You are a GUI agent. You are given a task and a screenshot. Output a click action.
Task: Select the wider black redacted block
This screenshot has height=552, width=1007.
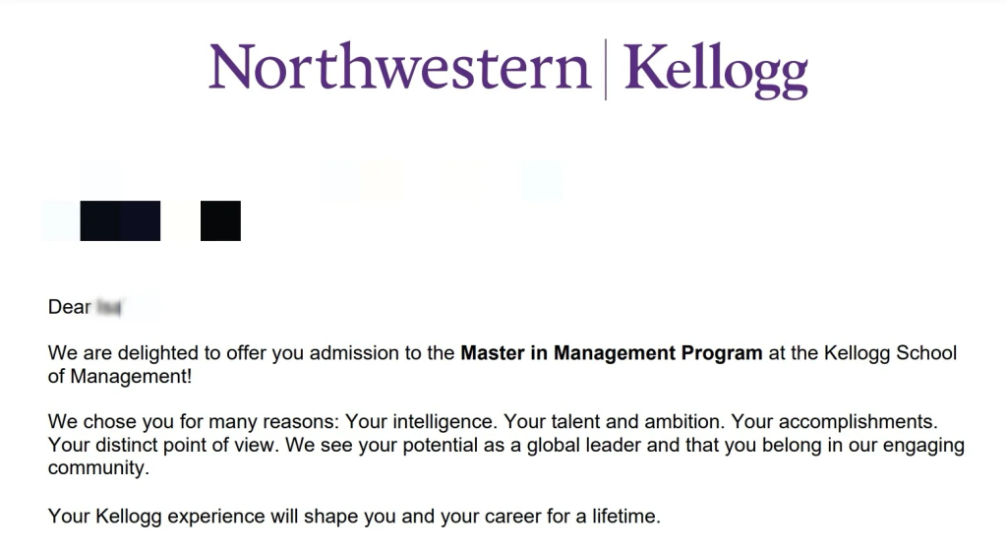point(120,220)
